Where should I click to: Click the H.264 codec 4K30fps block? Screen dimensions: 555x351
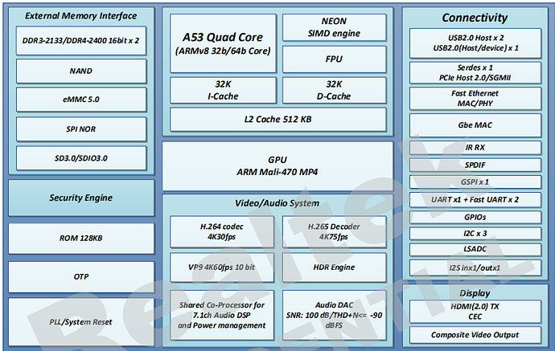(222, 231)
